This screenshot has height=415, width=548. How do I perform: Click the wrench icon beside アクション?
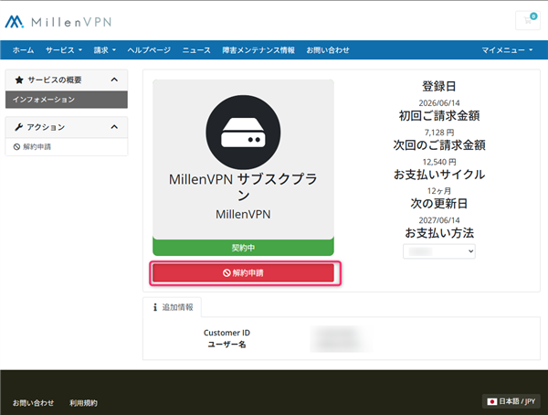18,127
